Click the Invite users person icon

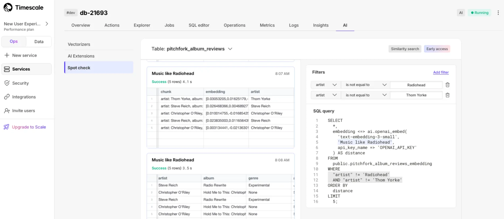click(7, 111)
